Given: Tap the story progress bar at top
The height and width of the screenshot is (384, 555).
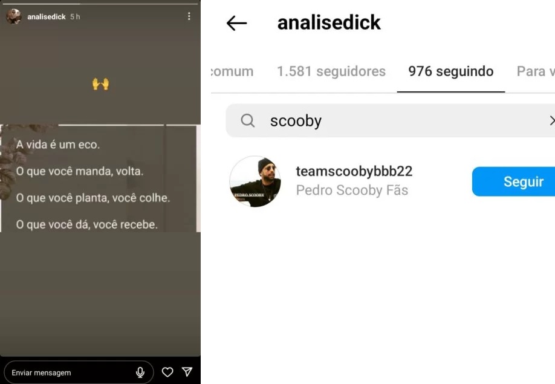Looking at the screenshot, I should [x=100, y=4].
